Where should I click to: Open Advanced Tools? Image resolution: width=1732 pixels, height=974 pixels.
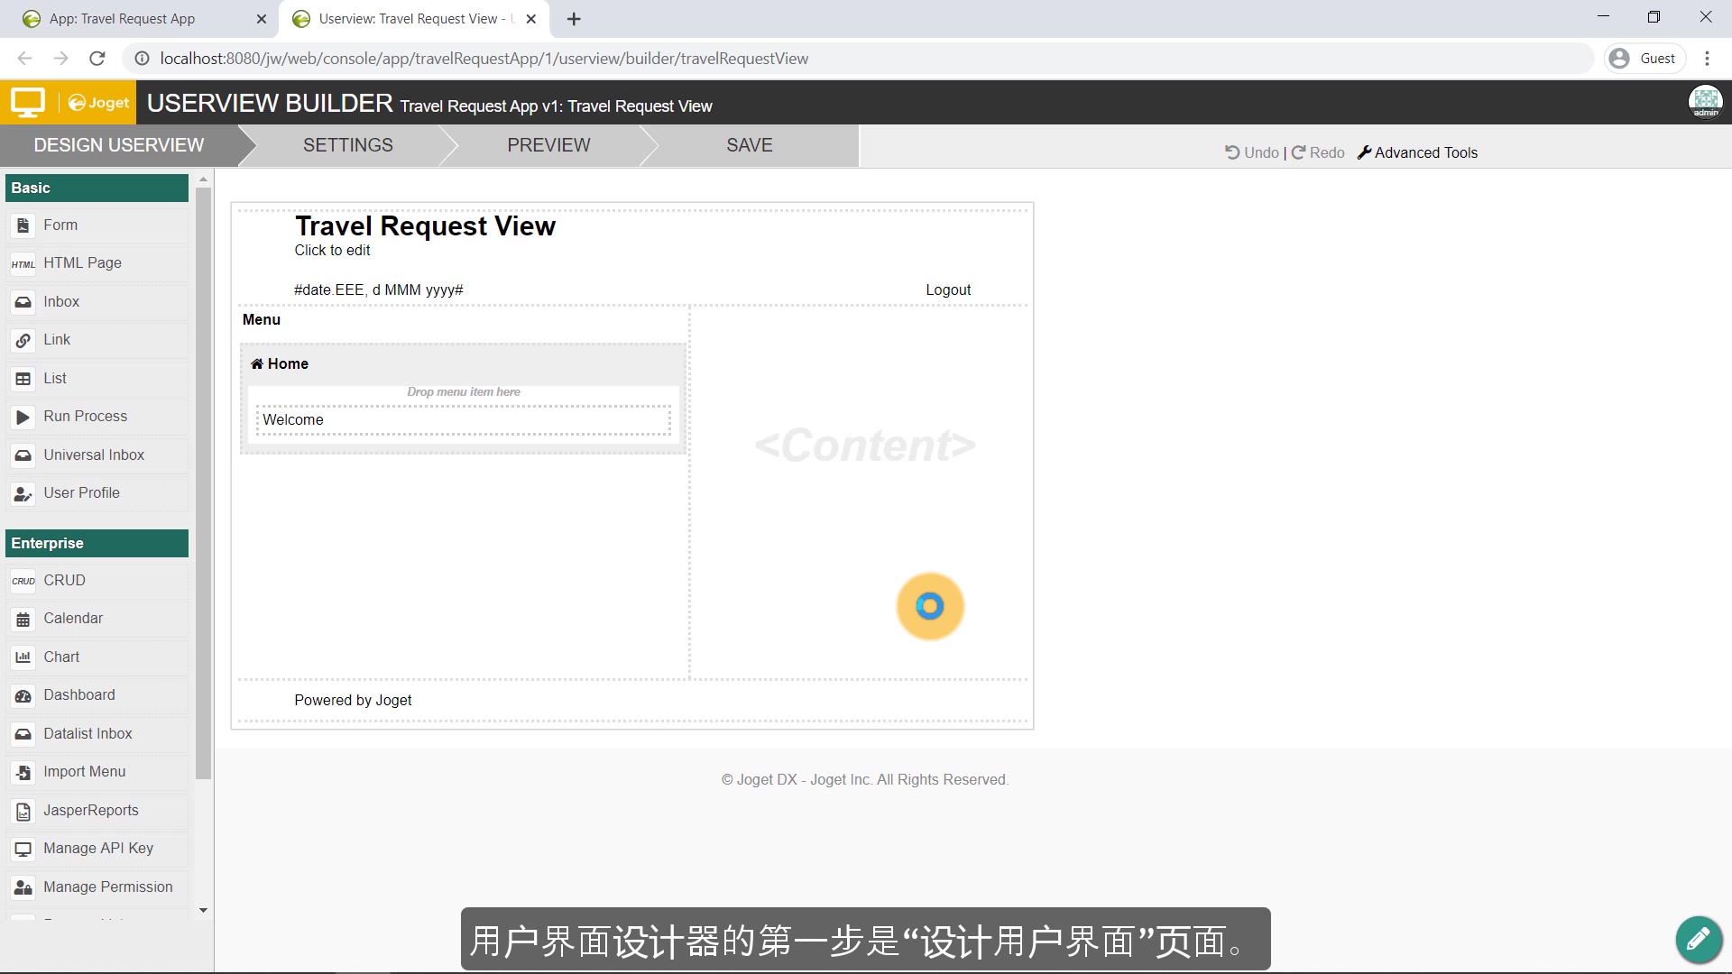(x=1417, y=153)
